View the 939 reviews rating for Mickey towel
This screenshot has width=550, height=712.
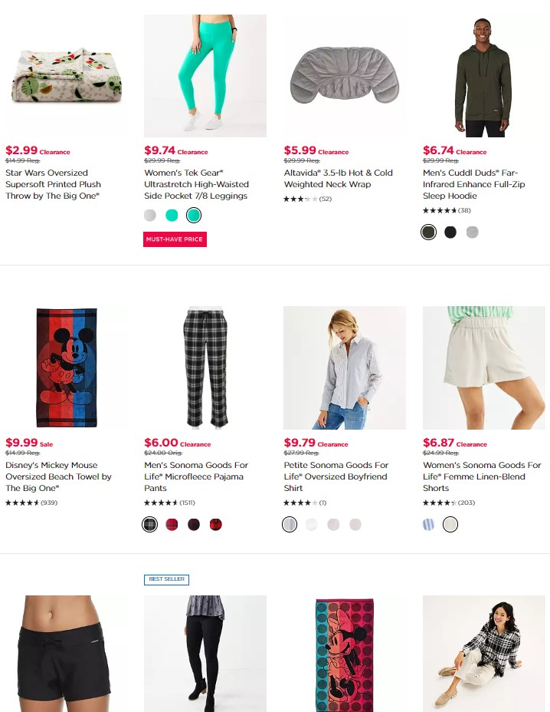point(31,503)
